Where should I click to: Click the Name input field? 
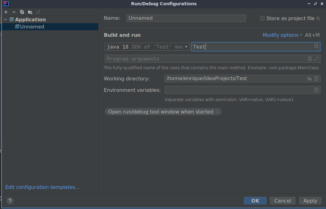(x=186, y=18)
